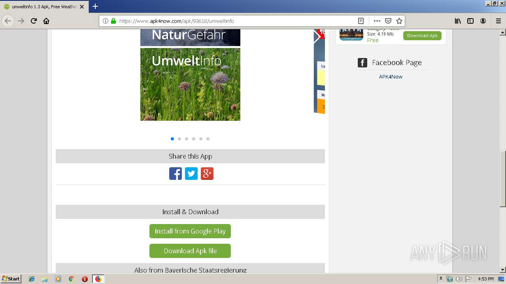The image size is (506, 284).
Task: Install from Google Play button
Action: point(190,231)
